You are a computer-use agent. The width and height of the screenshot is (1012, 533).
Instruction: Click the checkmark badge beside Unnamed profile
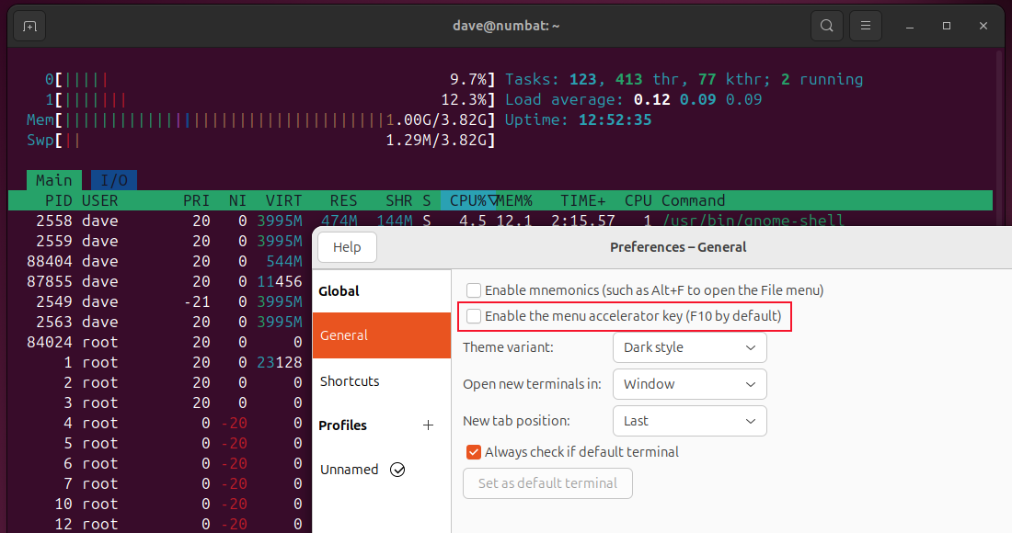[397, 469]
